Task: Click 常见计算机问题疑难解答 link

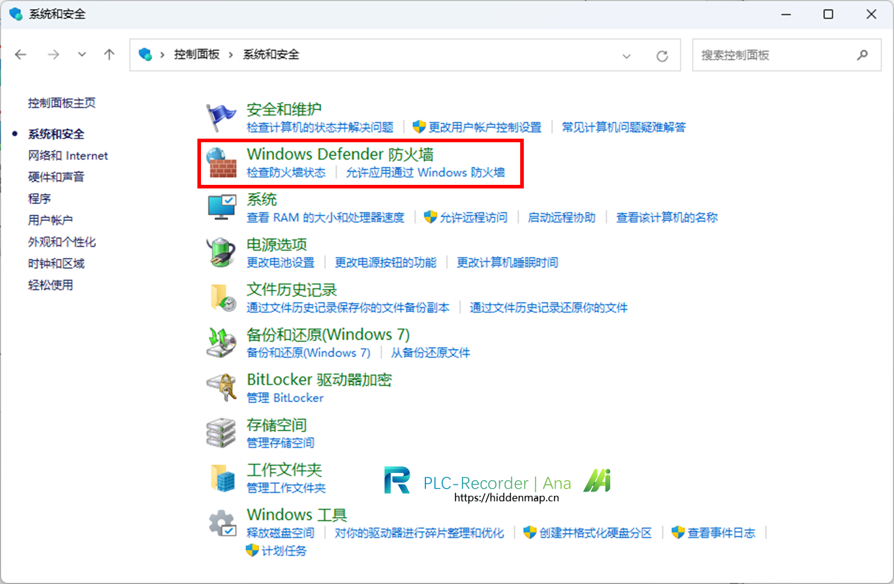Action: point(624,127)
